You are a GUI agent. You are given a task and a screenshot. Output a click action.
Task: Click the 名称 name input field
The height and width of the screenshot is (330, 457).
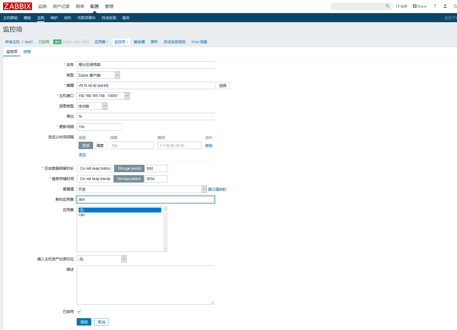(x=145, y=65)
